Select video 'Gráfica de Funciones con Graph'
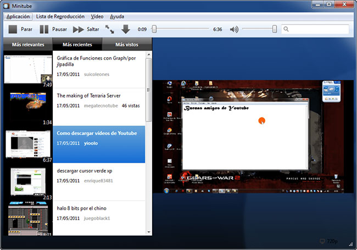 coord(99,69)
